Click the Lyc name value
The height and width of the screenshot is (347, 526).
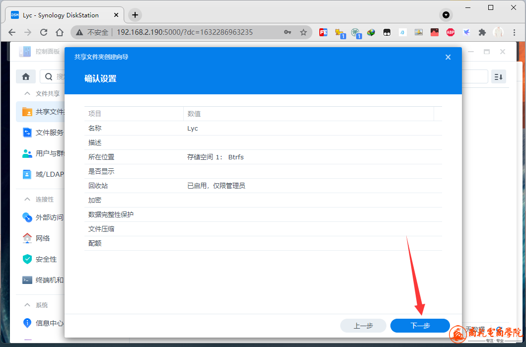(193, 129)
